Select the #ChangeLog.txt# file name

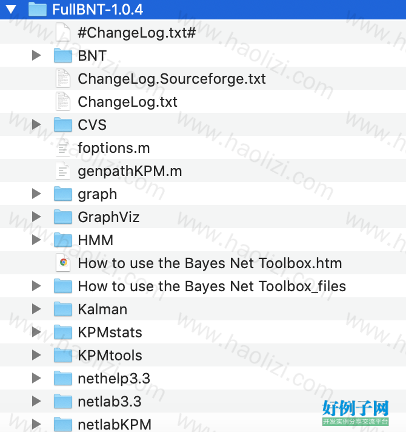click(x=137, y=33)
